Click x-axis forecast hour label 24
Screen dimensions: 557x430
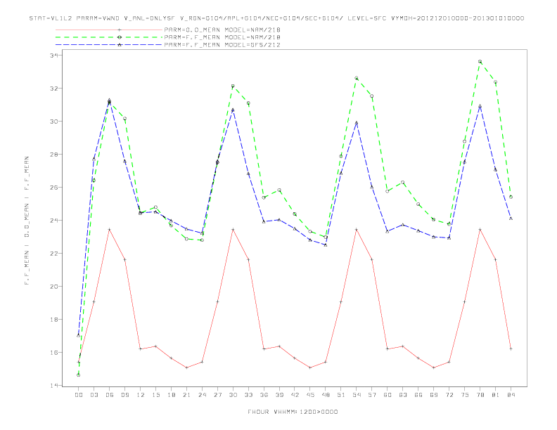202,395
